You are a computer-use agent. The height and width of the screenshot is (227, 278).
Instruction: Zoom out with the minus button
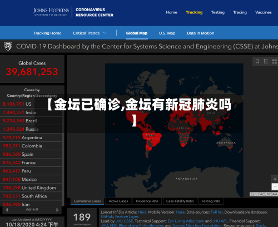[275, 186]
